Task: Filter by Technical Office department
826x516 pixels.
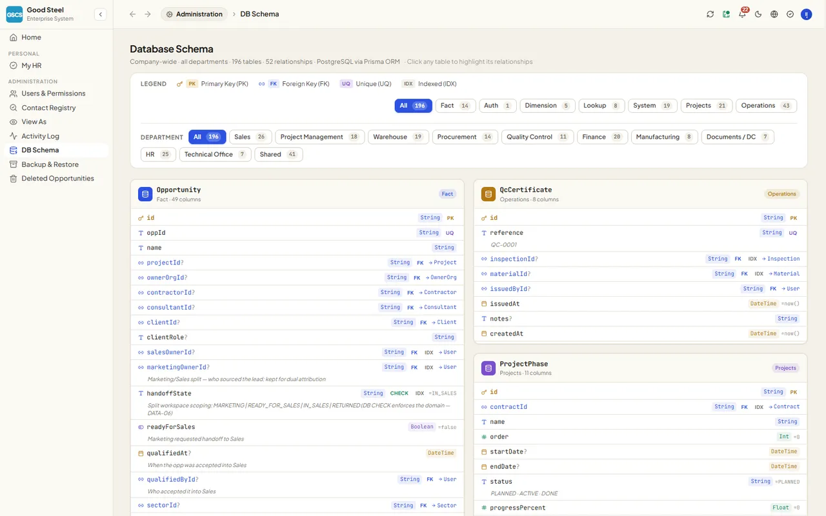Action: pos(215,154)
